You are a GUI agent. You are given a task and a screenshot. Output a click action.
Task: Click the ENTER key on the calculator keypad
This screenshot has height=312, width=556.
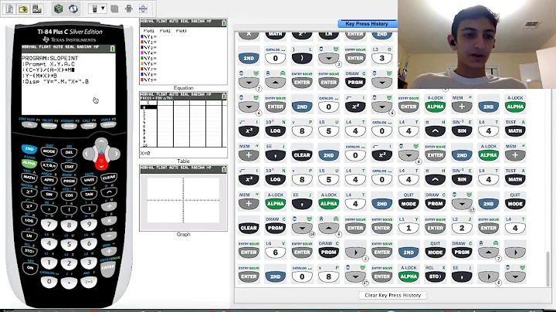tap(108, 268)
